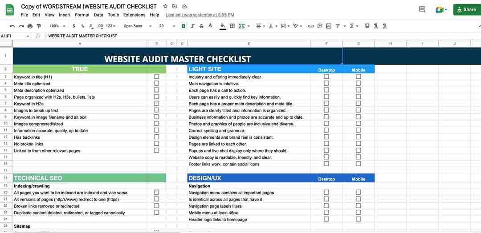Toggle italic formatting
This screenshot has width=481, height=233.
[192, 26]
